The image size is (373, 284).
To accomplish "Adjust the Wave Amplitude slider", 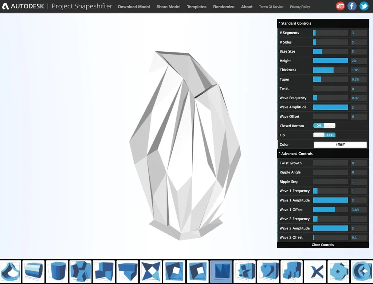I will (x=330, y=107).
